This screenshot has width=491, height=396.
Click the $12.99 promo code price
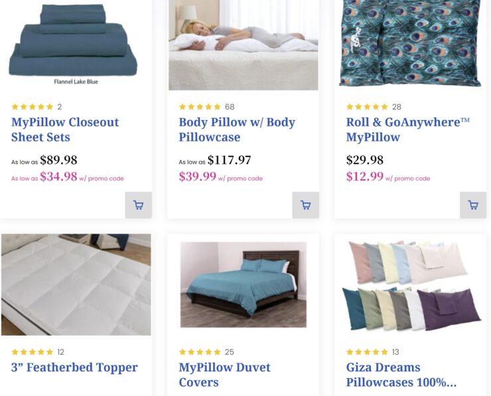[365, 176]
